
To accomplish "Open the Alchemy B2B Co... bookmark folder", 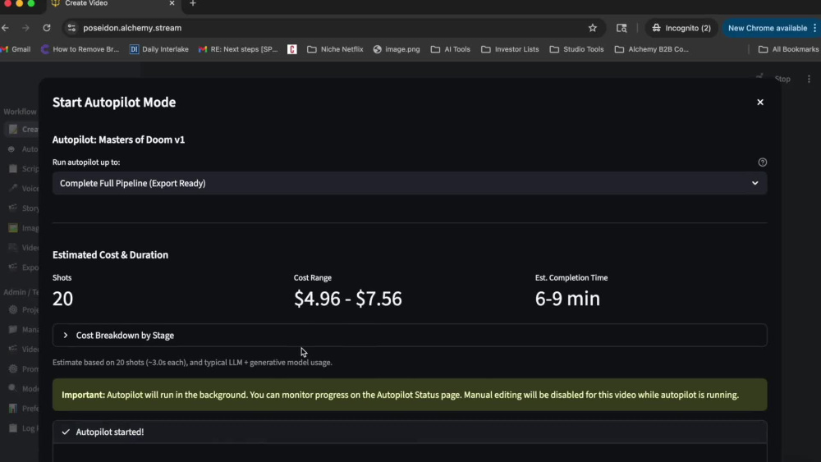I will [651, 49].
